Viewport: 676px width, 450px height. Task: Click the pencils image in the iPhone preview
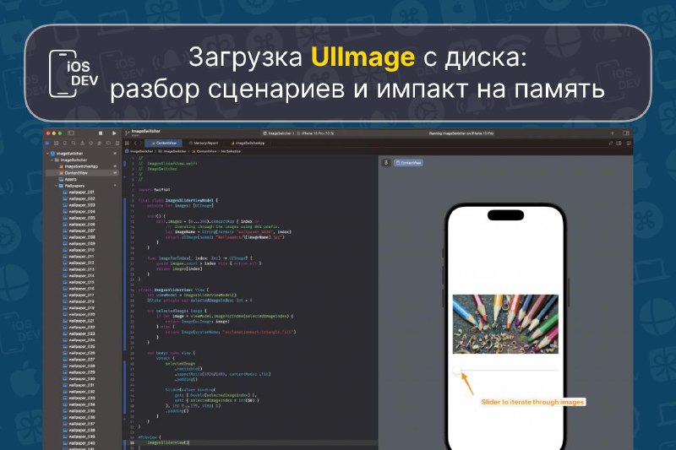point(505,324)
